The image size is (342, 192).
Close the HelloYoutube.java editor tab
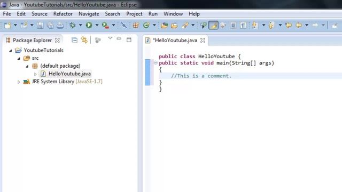click(x=203, y=41)
